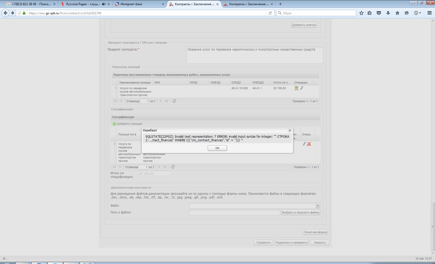Go to the browser home page
The image size is (435, 264).
[397, 13]
